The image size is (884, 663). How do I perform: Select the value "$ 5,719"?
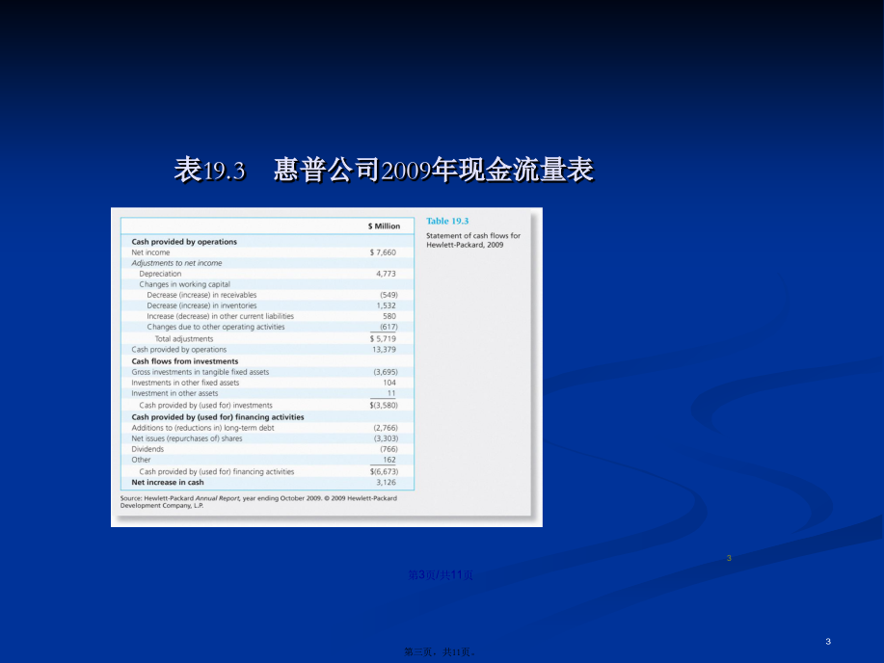click(x=383, y=339)
